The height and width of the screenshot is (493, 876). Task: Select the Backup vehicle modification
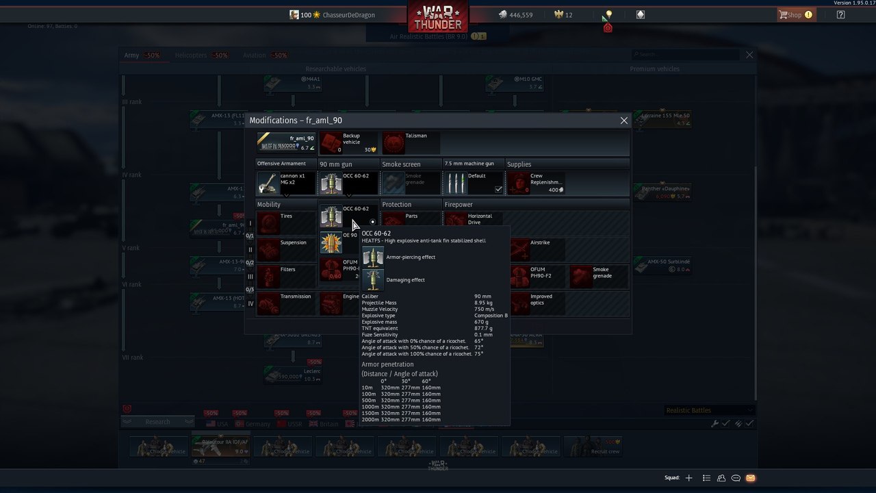click(348, 142)
